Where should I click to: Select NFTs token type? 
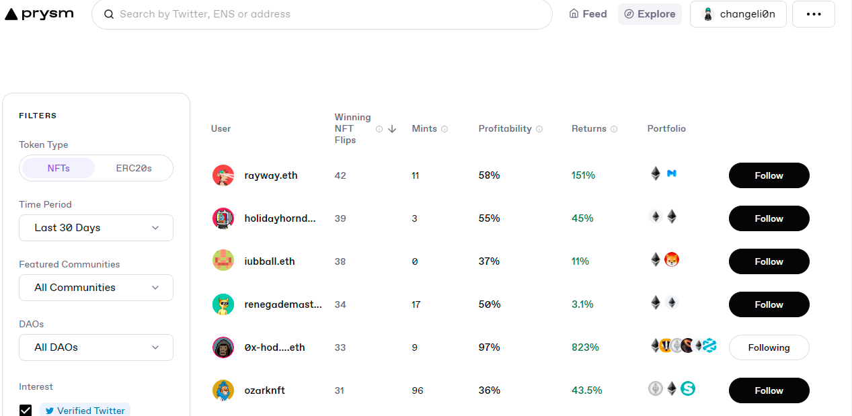point(59,168)
